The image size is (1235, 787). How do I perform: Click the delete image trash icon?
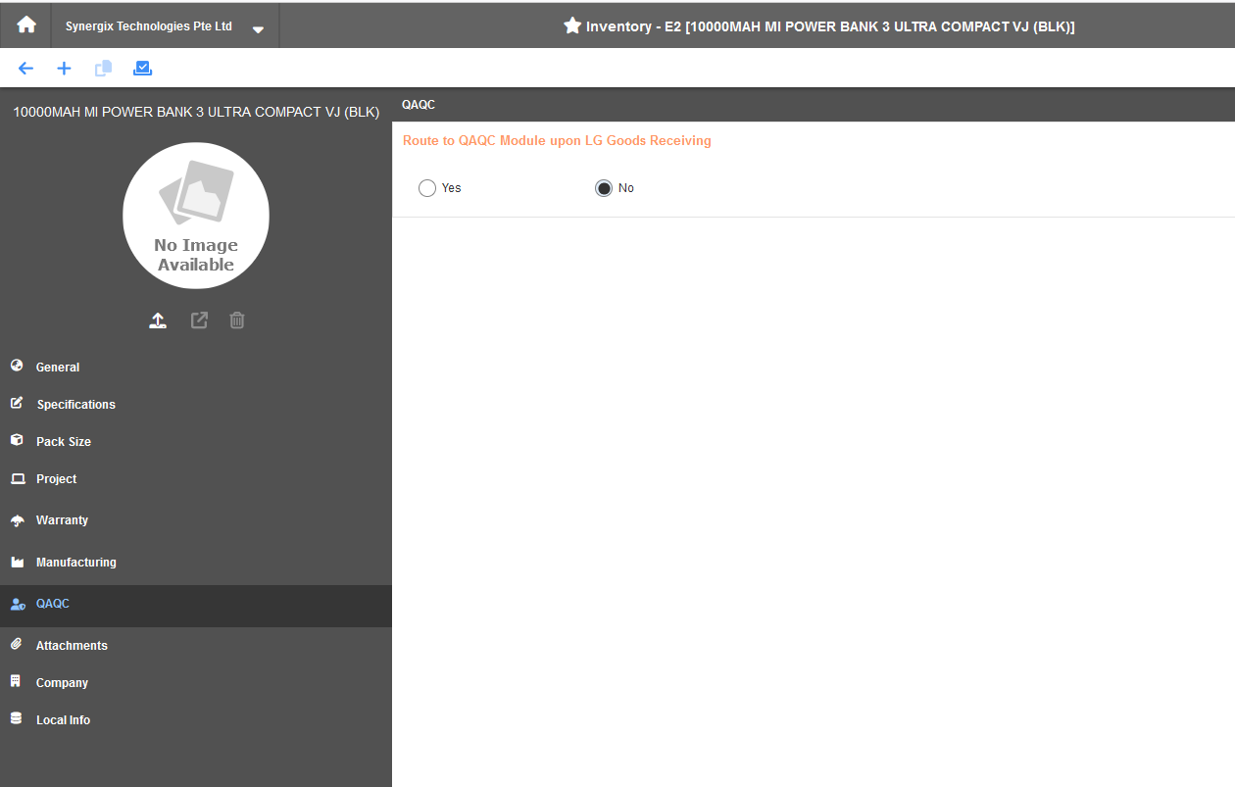[237, 320]
